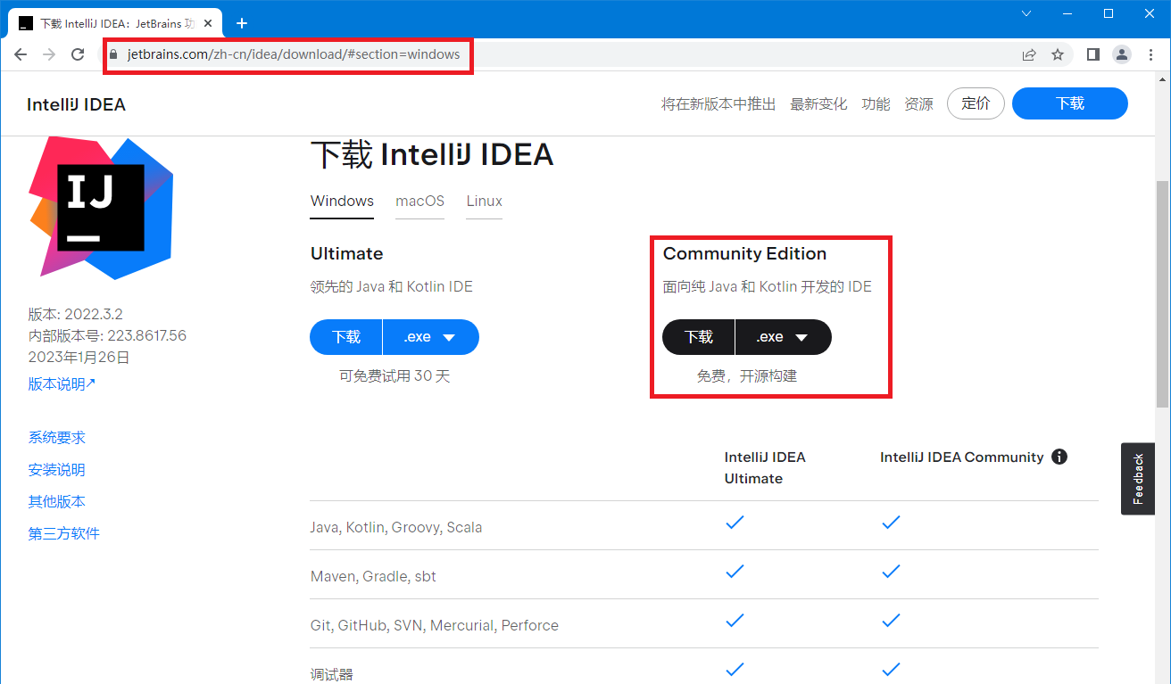Click the address bar URL field

click(x=571, y=54)
